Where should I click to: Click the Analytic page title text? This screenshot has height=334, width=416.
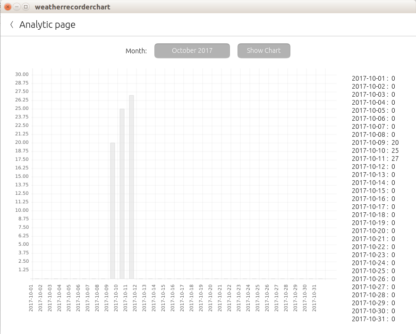point(47,25)
